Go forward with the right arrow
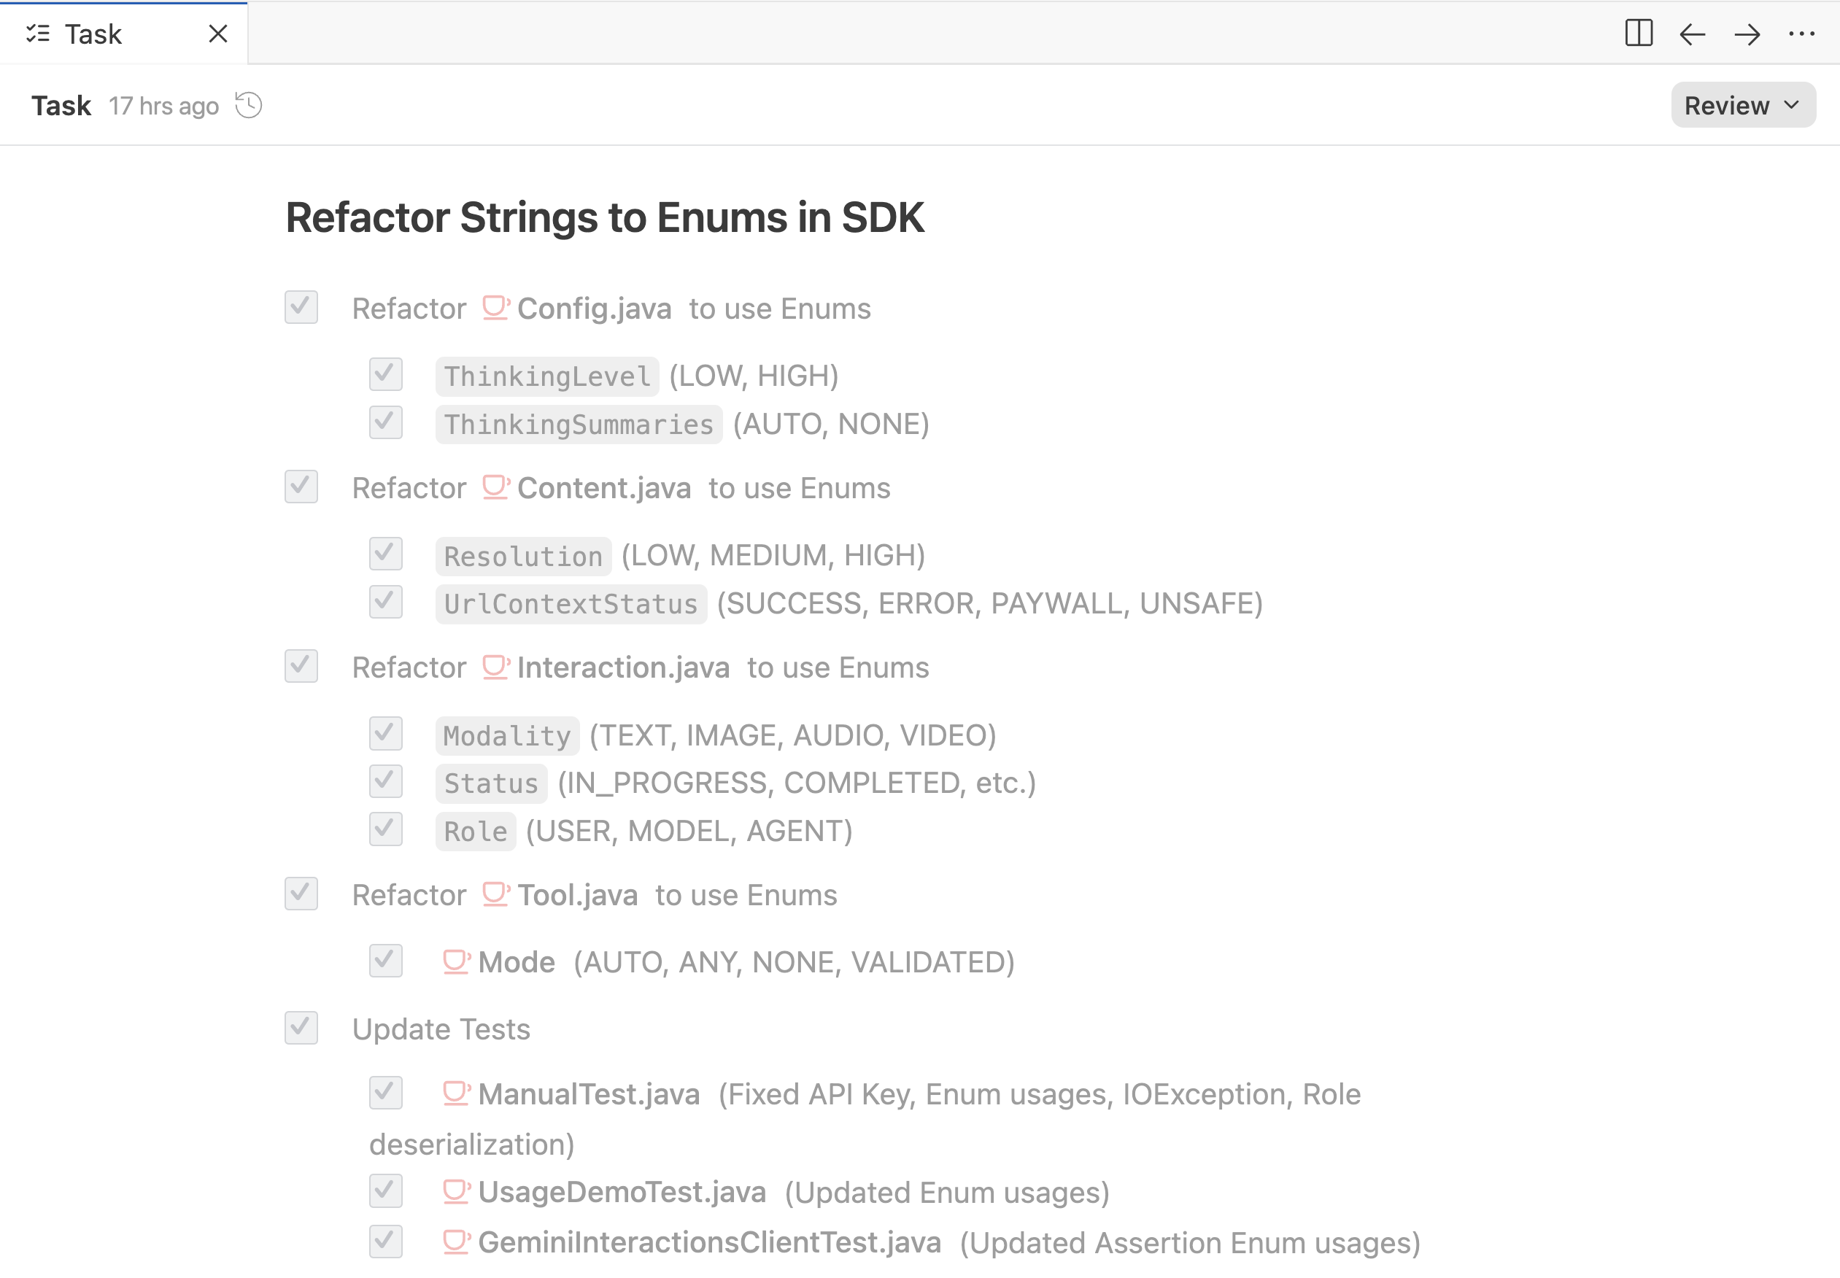1840x1278 pixels. click(1747, 34)
